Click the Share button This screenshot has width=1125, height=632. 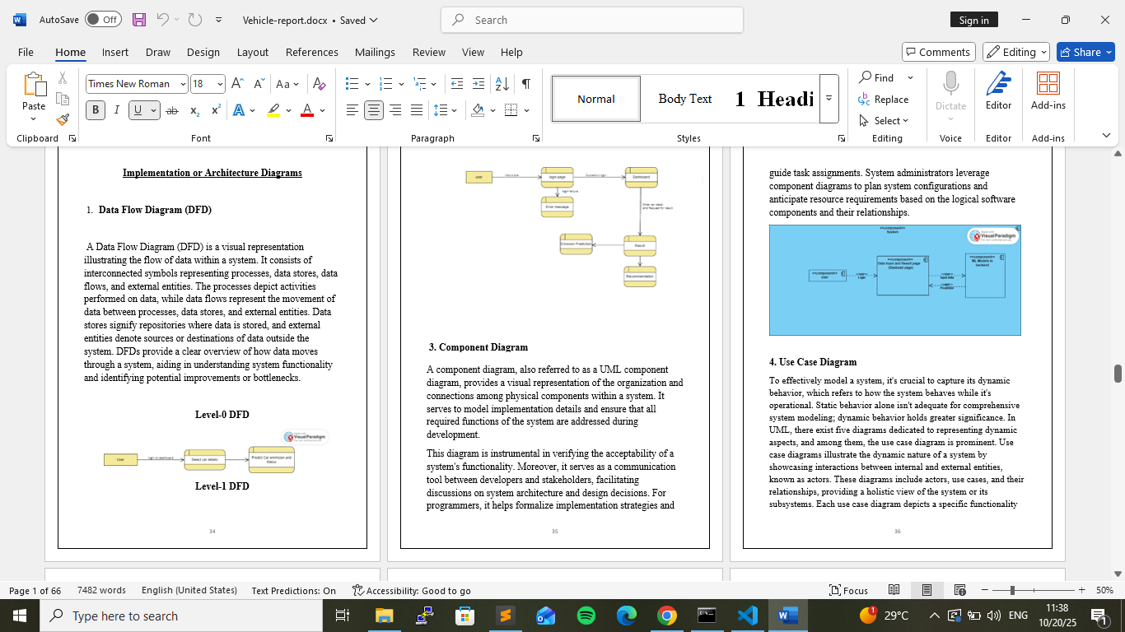[x=1085, y=52]
